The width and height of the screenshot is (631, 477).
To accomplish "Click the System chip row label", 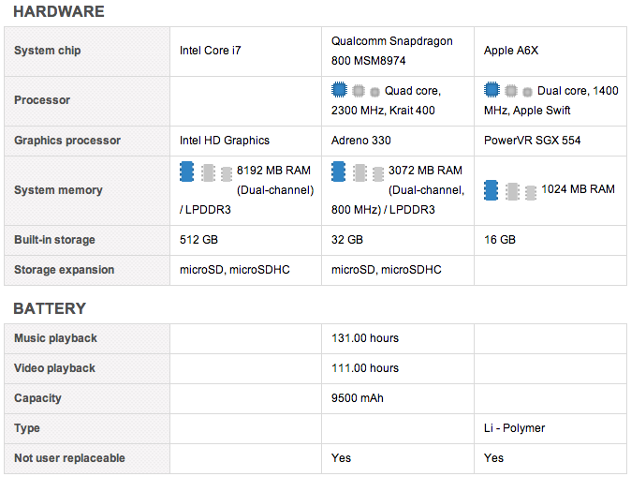I will coord(47,51).
